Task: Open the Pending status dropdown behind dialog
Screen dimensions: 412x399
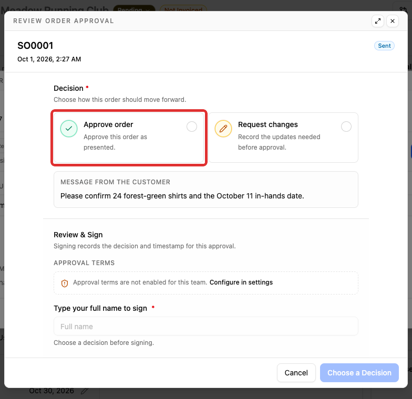Action: [134, 8]
